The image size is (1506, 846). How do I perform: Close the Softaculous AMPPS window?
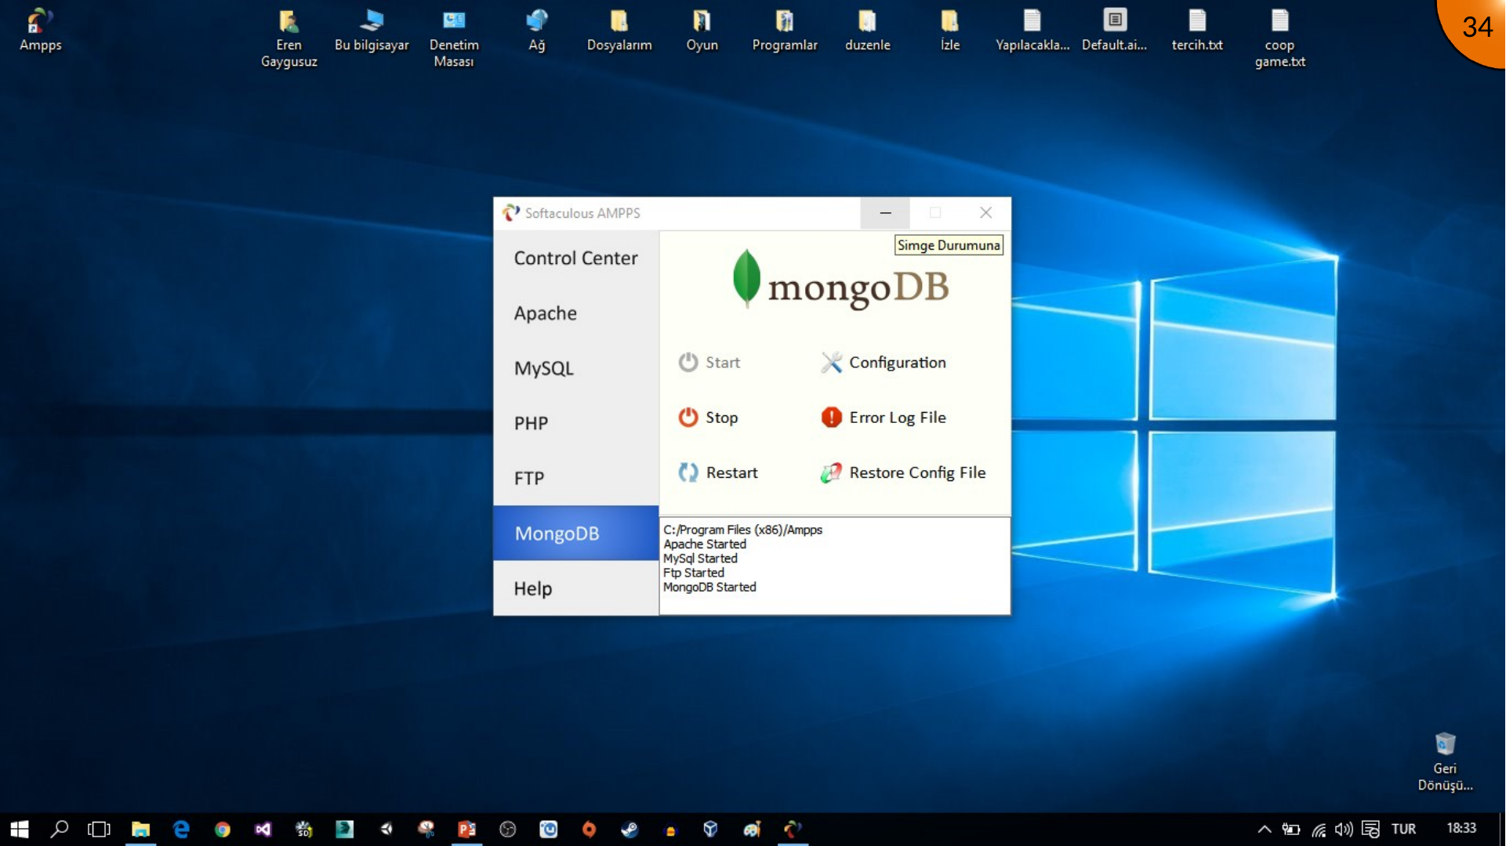(x=985, y=213)
